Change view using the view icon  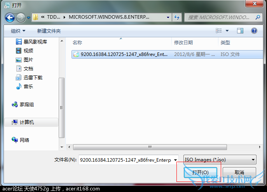(x=219, y=31)
